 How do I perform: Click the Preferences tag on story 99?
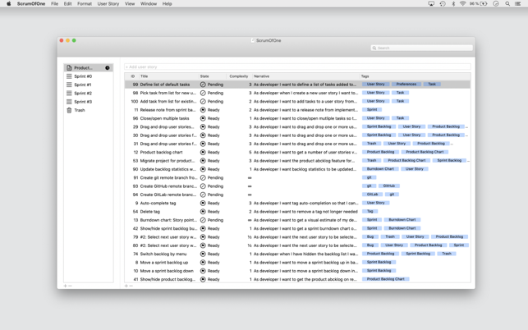(x=406, y=85)
